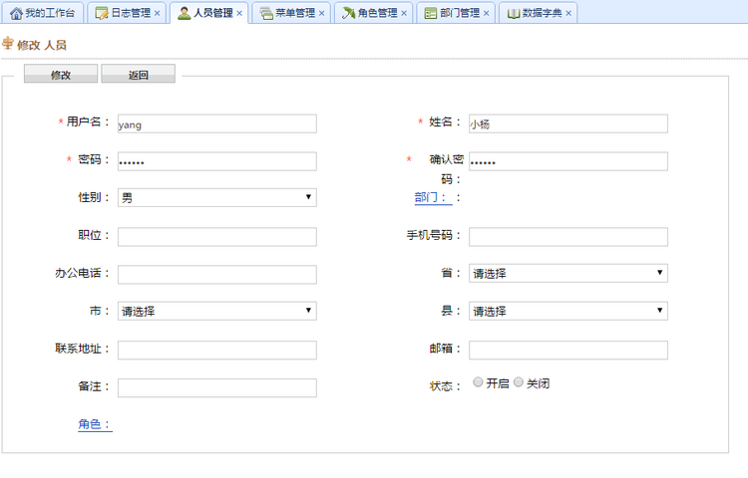Close the 日志管理 tab

pyautogui.click(x=157, y=13)
